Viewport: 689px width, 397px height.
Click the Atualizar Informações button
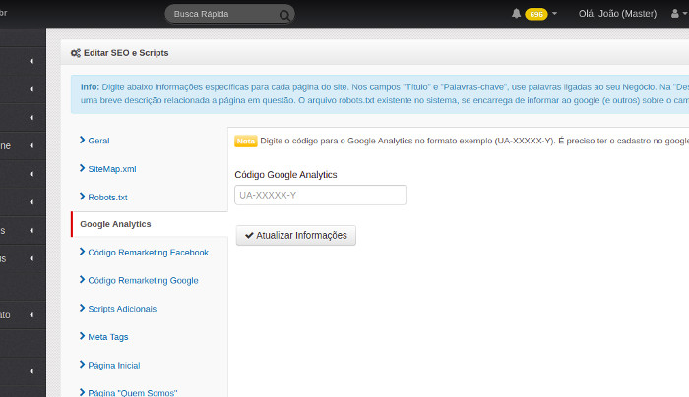coord(295,235)
